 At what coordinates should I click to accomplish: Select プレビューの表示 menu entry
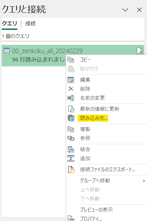(x=96, y=210)
